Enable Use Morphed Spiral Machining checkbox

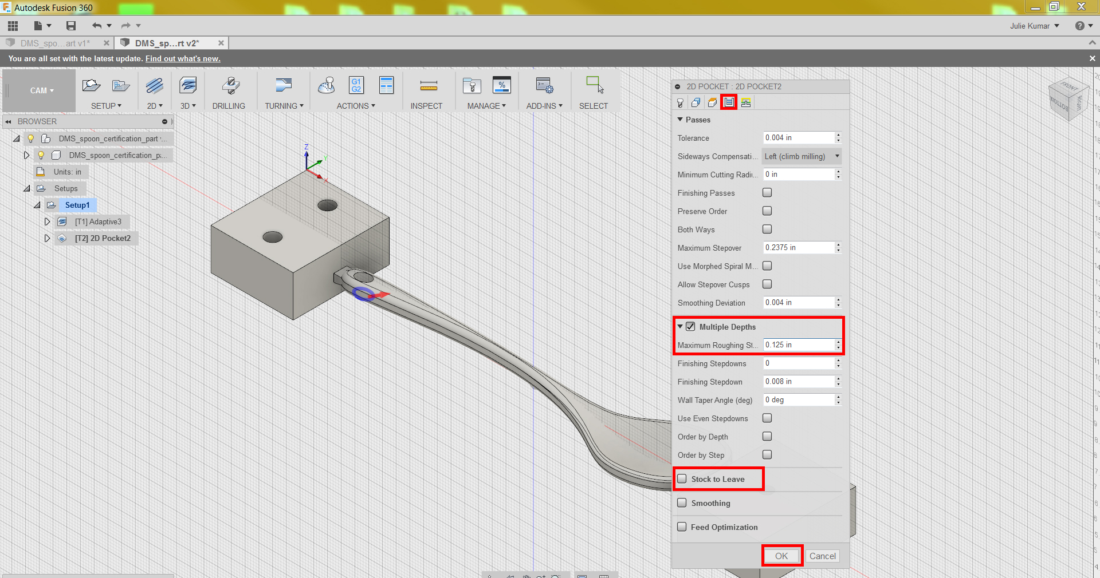[767, 266]
